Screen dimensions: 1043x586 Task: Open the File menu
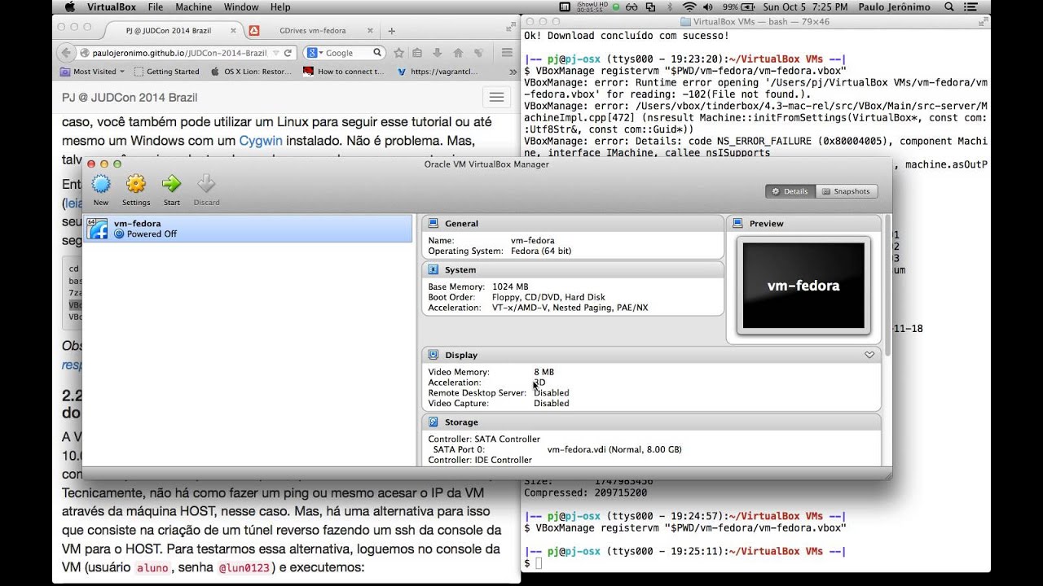pos(156,7)
